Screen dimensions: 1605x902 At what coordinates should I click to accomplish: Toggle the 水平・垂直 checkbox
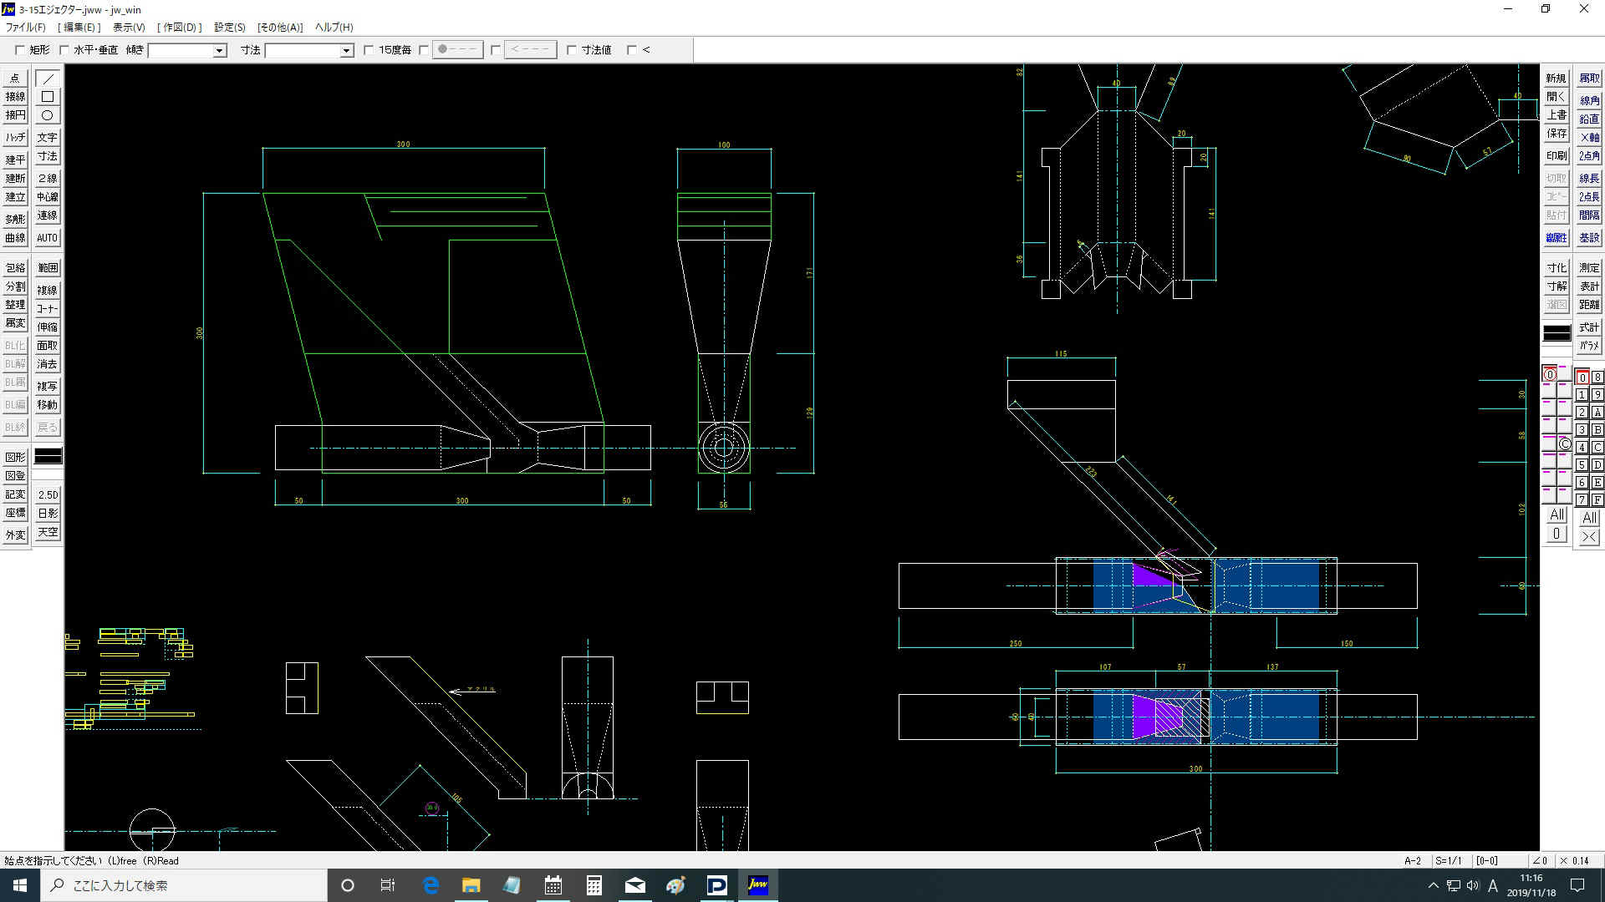coord(64,50)
